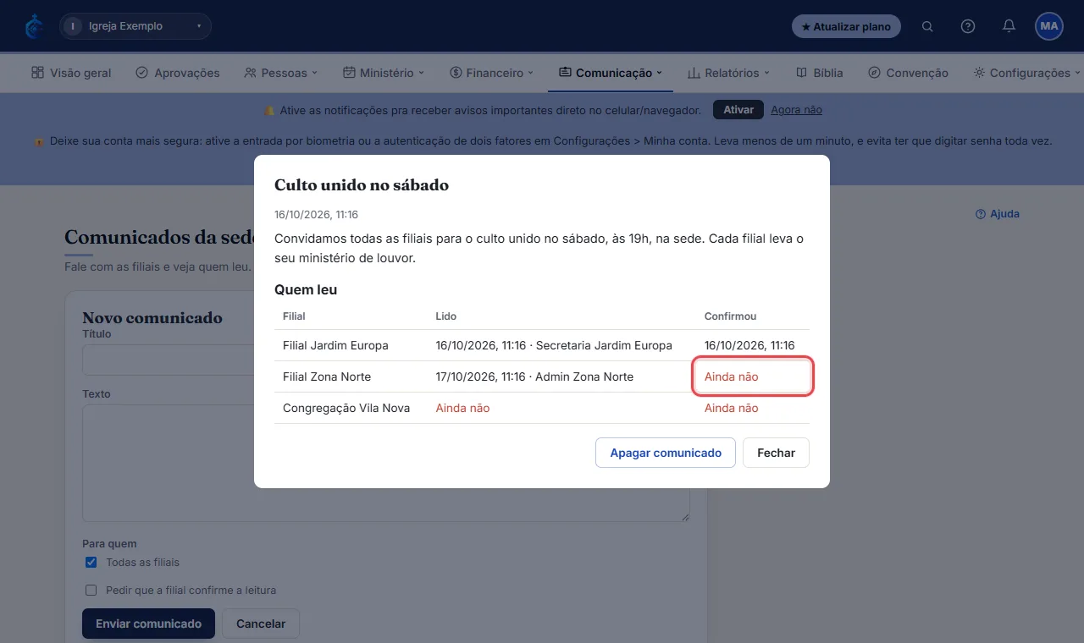Expand the Comunicação menu chevron

(659, 73)
